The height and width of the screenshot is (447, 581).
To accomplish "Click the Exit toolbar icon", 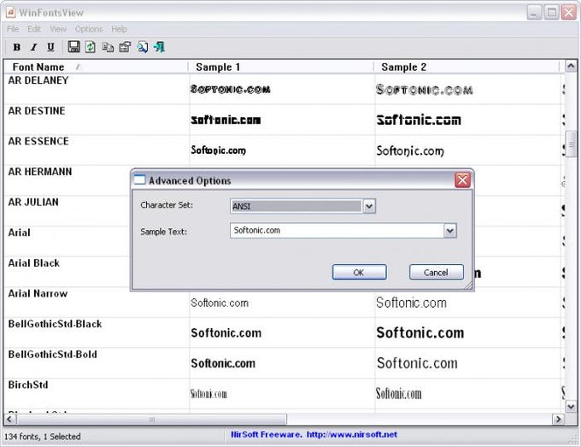I will pyautogui.click(x=159, y=47).
